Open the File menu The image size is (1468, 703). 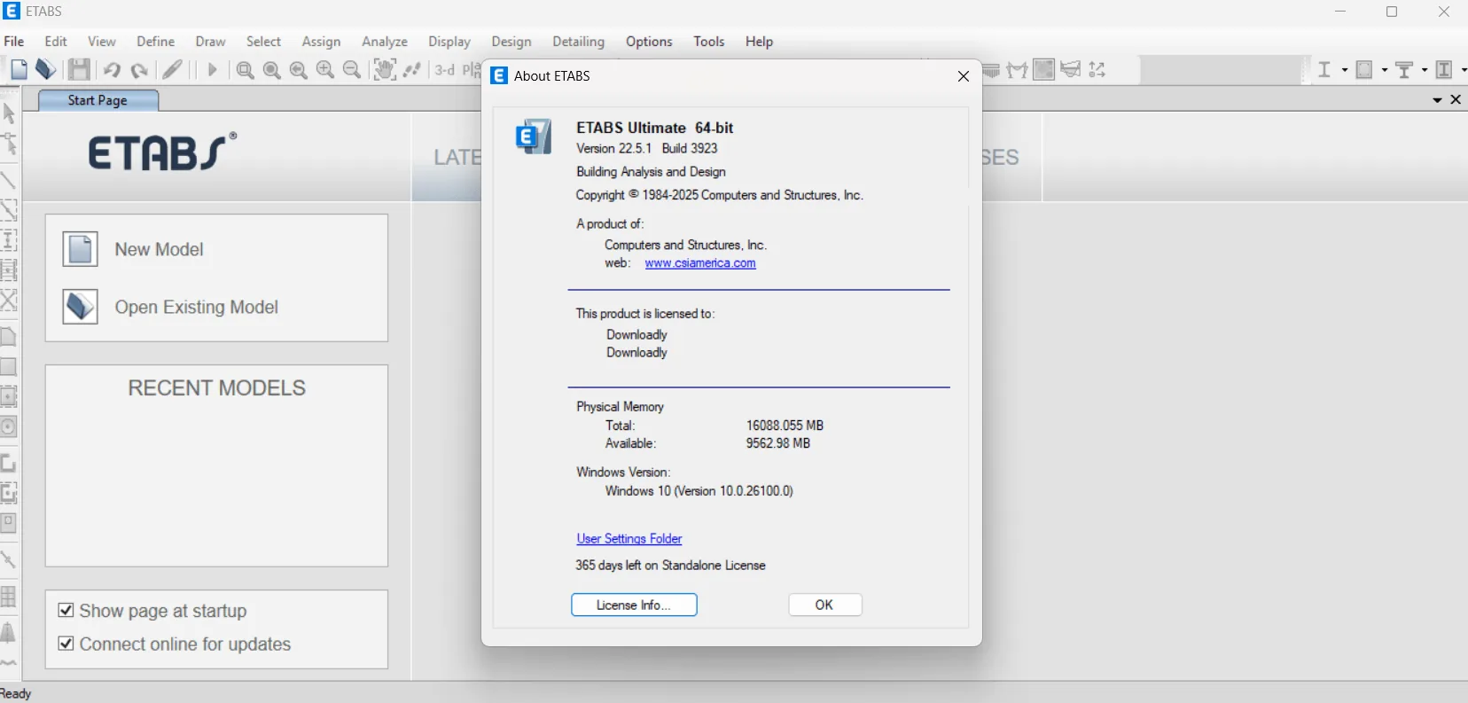[x=14, y=42]
